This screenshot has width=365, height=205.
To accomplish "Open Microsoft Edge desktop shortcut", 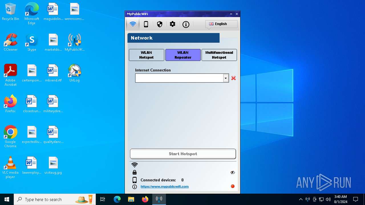I will point(32,14).
